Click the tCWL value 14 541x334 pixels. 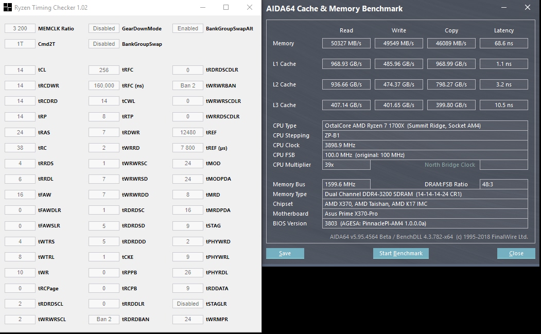click(x=104, y=101)
